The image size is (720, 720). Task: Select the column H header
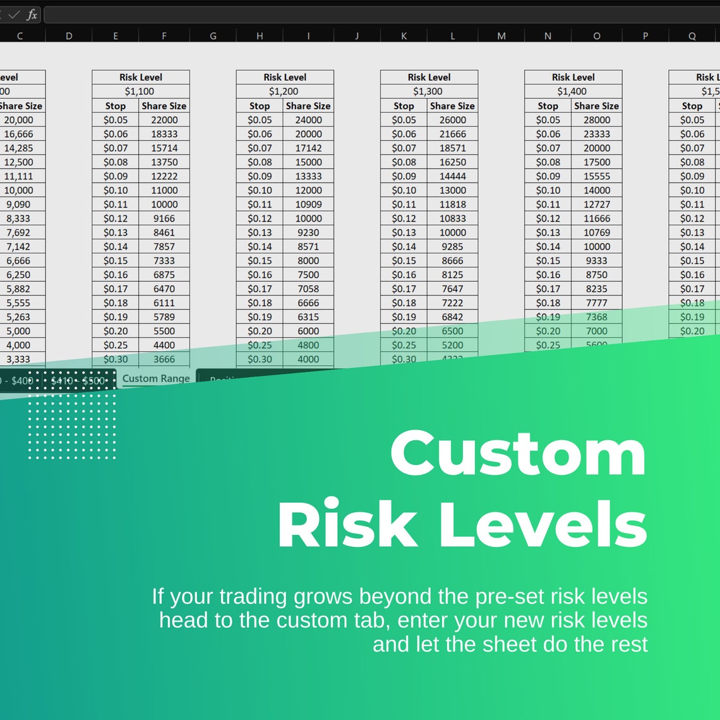[260, 35]
